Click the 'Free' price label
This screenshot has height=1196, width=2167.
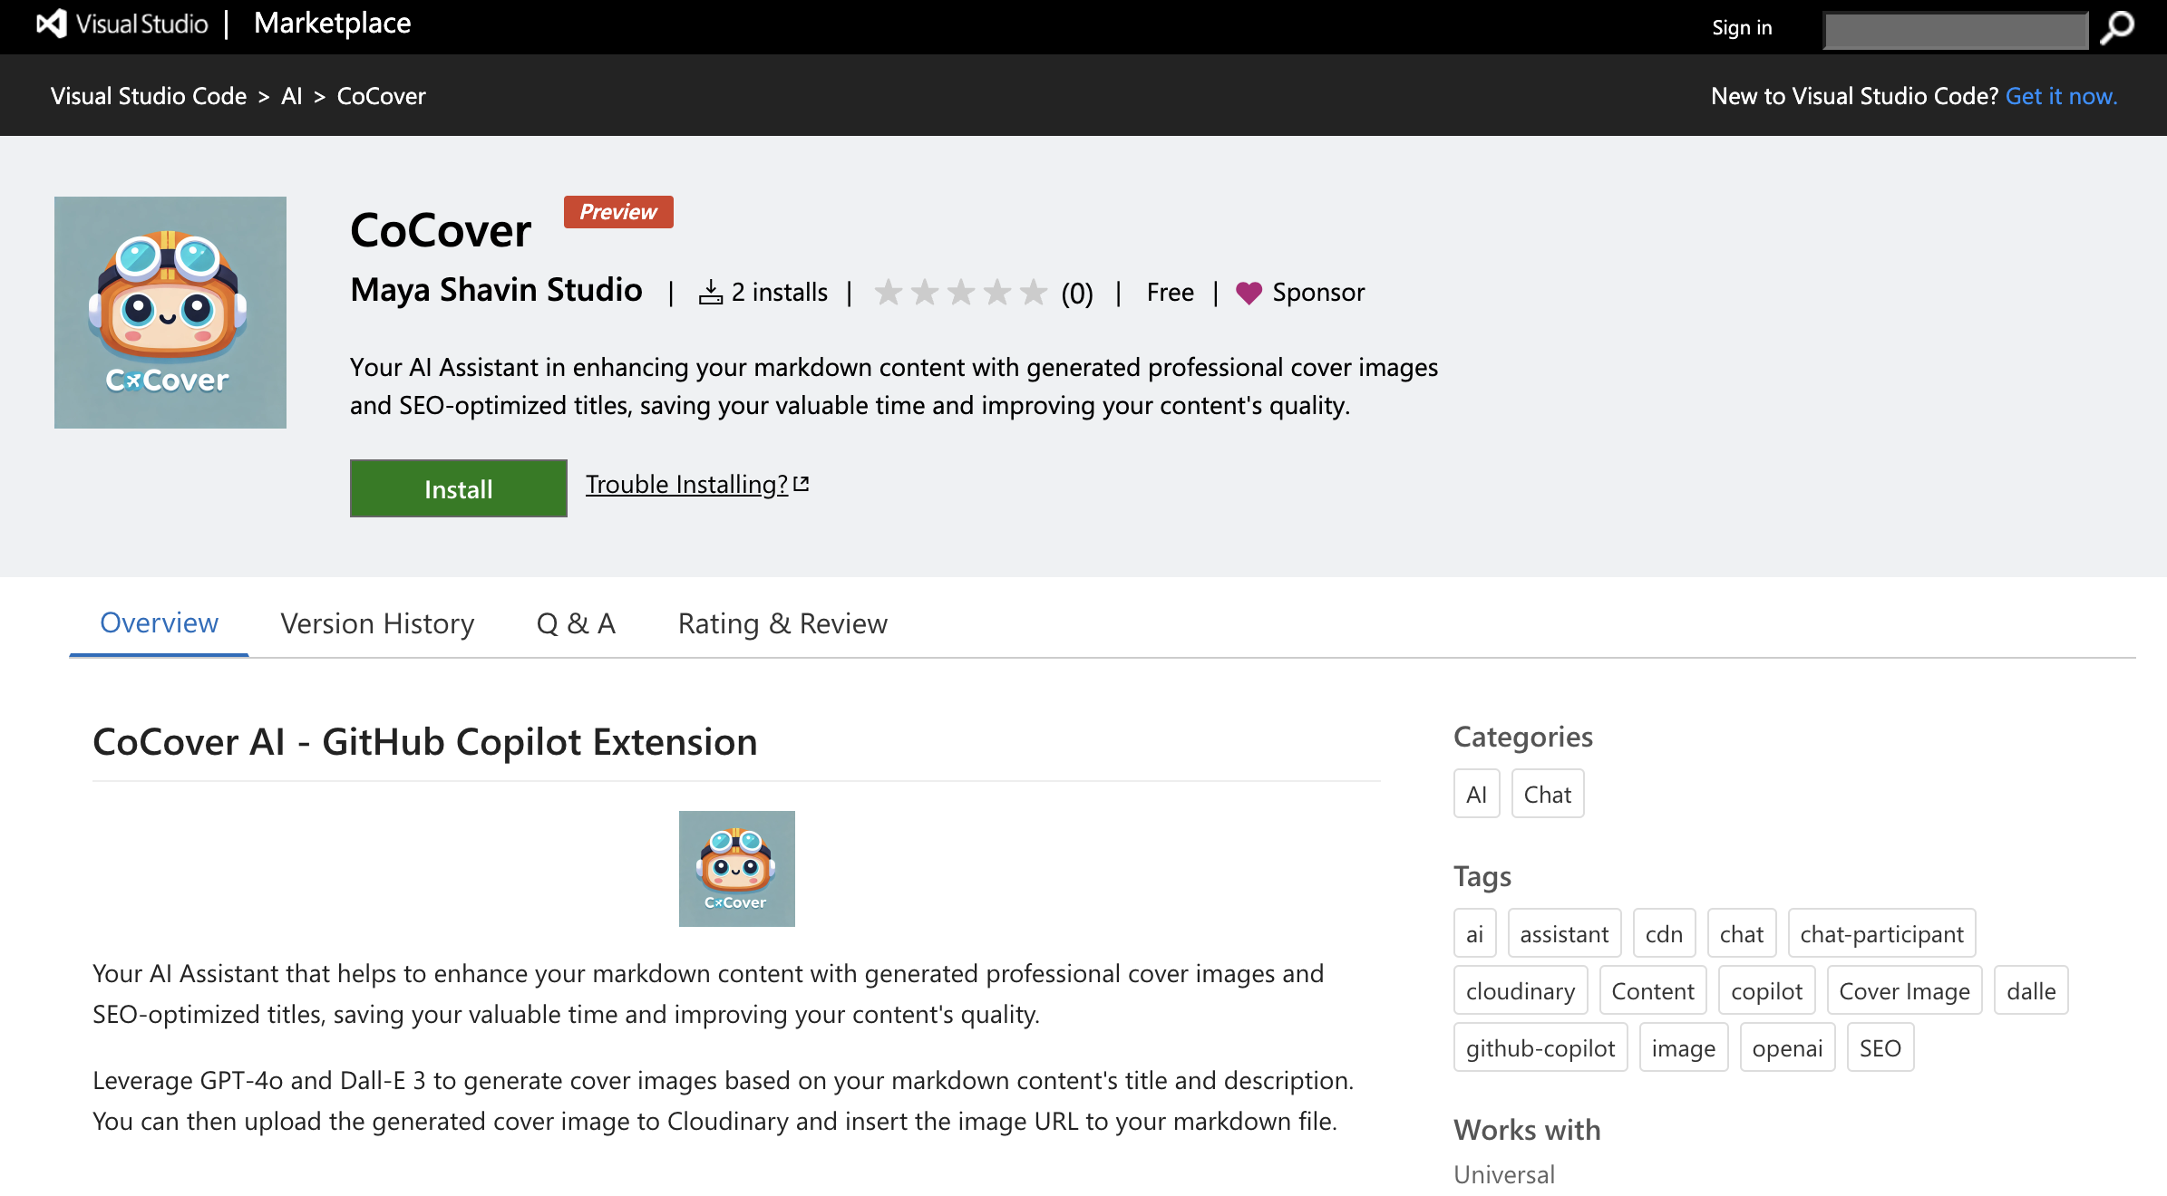tap(1171, 293)
